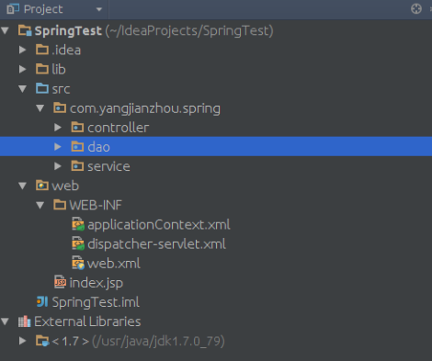
Task: Open the Project view dropdown arrow
Action: click(x=99, y=9)
